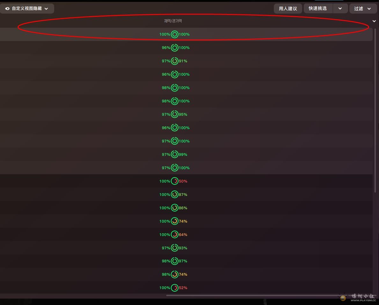Open the 自定义视图隐藏 view dropdown
379x305 pixels.
pos(27,9)
